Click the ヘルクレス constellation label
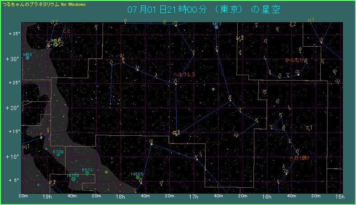This screenshot has width=356, height=205. pyautogui.click(x=184, y=74)
